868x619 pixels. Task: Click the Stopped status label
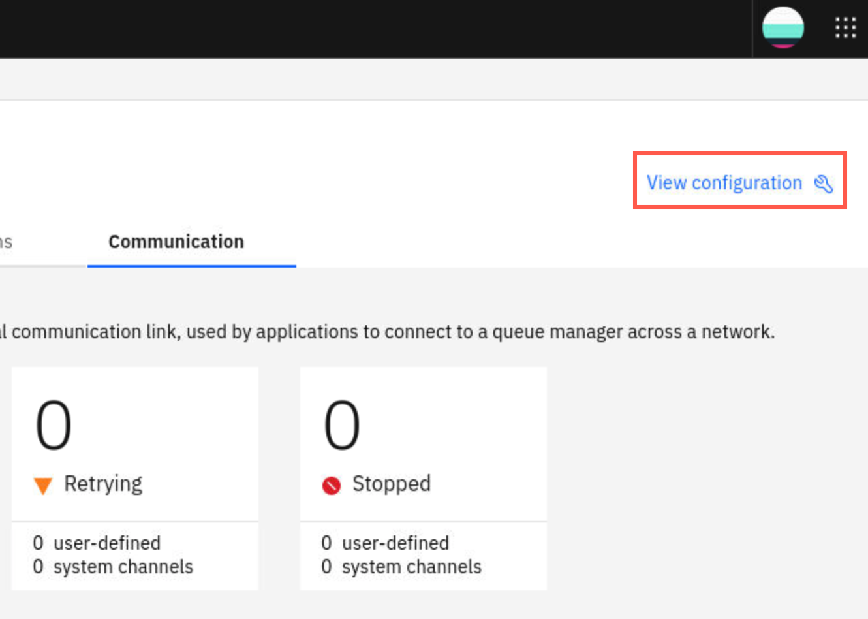click(x=392, y=484)
